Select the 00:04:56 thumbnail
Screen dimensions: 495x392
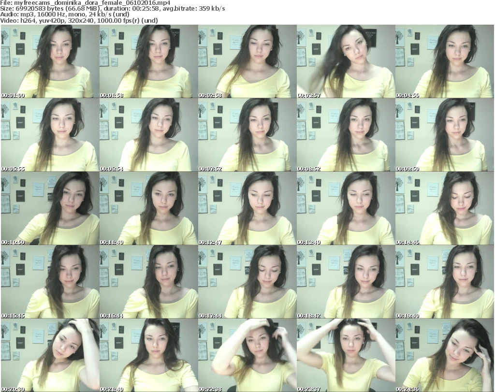click(444, 61)
